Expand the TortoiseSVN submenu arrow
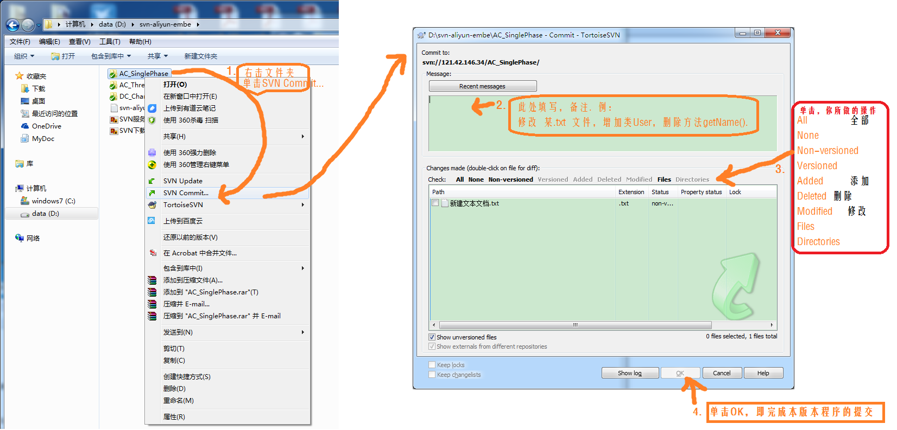 [303, 204]
